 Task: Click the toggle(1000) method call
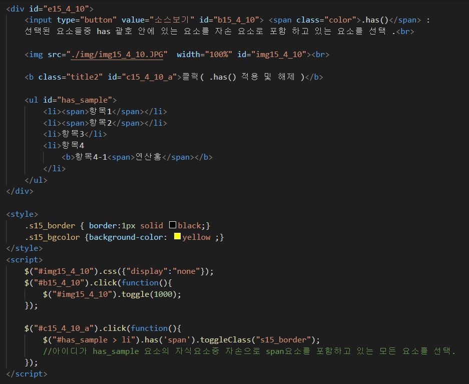click(x=149, y=294)
